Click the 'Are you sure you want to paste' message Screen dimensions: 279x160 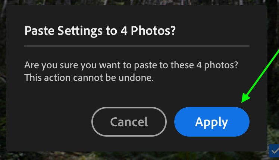131,65
